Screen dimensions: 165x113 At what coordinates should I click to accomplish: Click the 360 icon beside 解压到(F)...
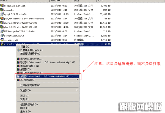coord(18,69)
